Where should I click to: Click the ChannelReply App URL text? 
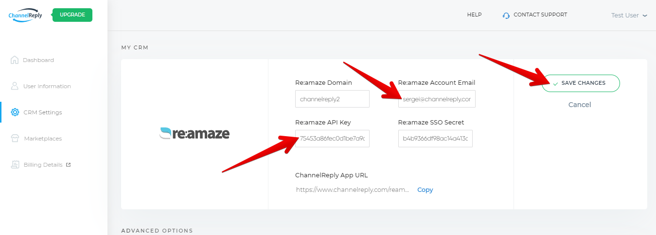click(x=353, y=190)
